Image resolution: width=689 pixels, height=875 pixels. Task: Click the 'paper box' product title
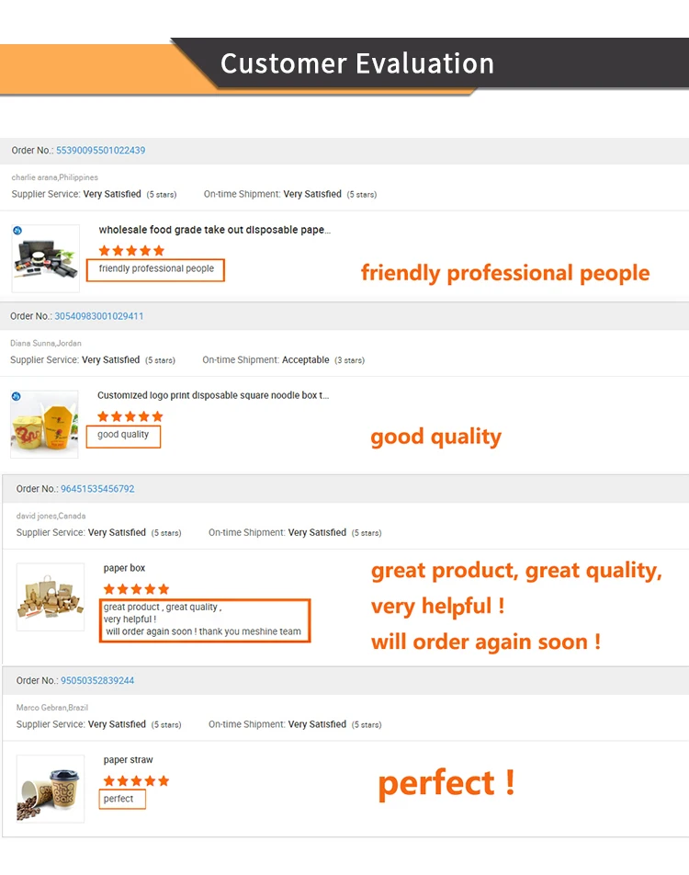[124, 568]
